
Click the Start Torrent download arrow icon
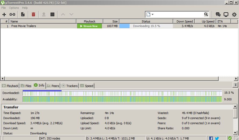pyautogui.click(x=44, y=14)
